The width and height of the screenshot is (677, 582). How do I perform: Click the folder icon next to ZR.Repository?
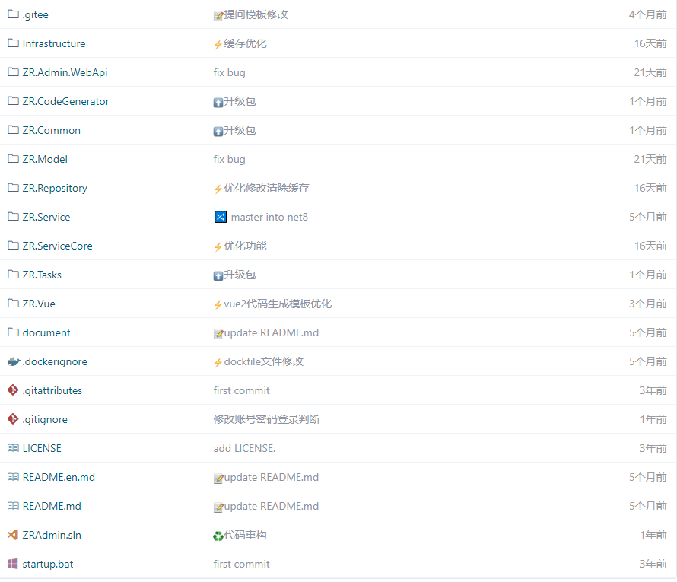(x=14, y=188)
